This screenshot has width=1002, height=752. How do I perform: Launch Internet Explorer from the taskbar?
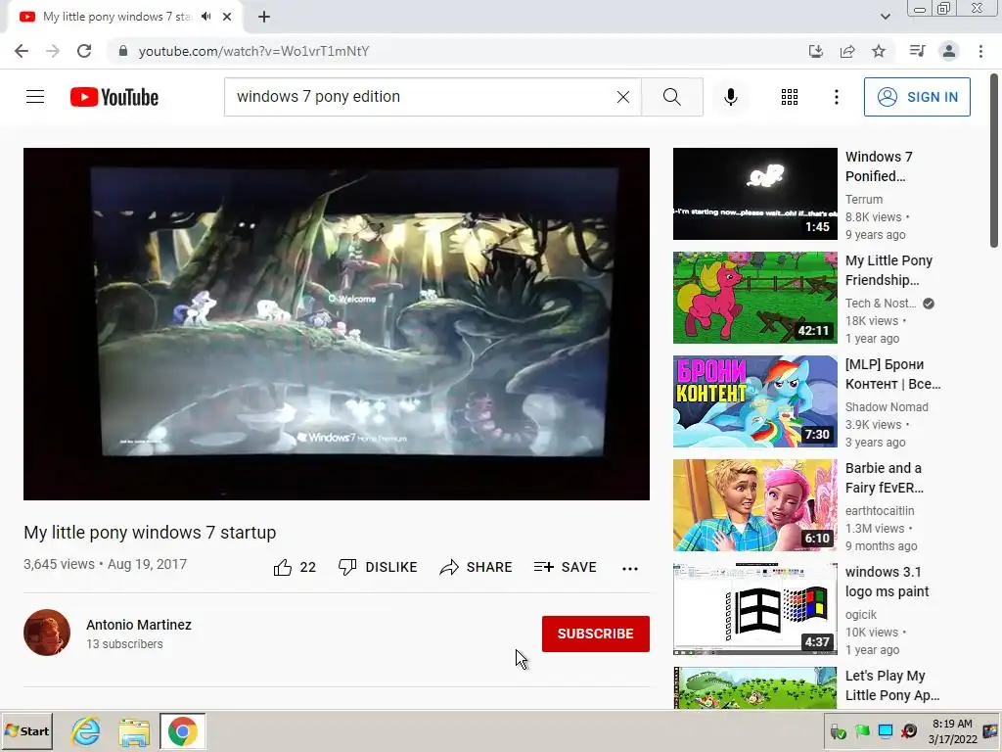click(x=85, y=731)
